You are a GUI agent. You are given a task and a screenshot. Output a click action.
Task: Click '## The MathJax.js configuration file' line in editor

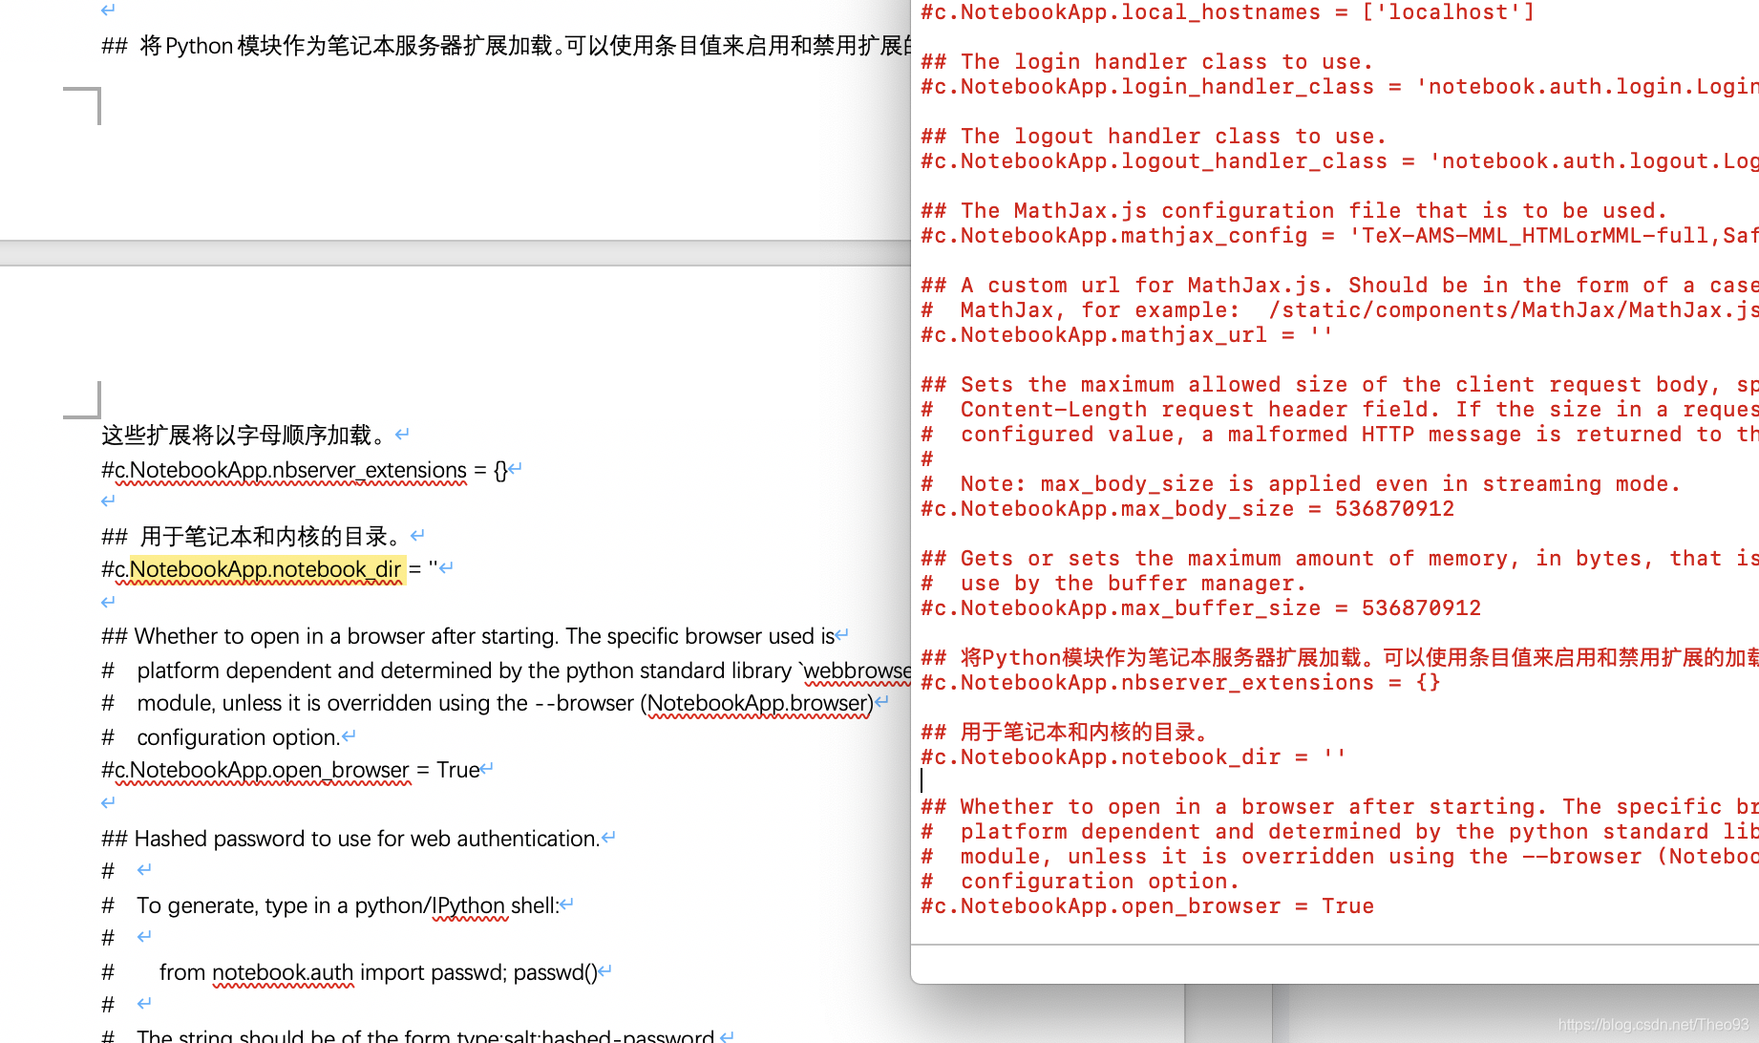coord(1294,211)
